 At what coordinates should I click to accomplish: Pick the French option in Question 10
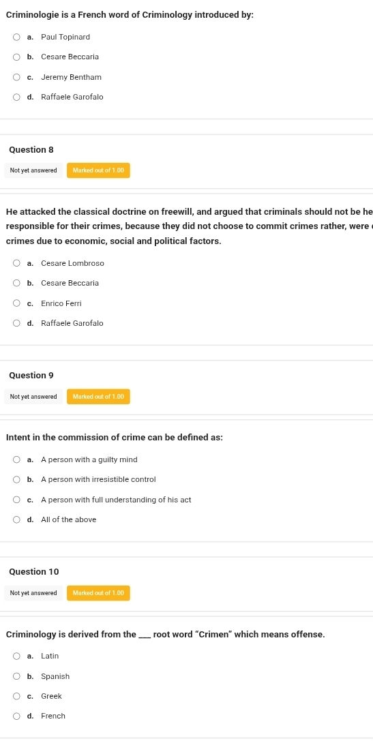coord(16,716)
